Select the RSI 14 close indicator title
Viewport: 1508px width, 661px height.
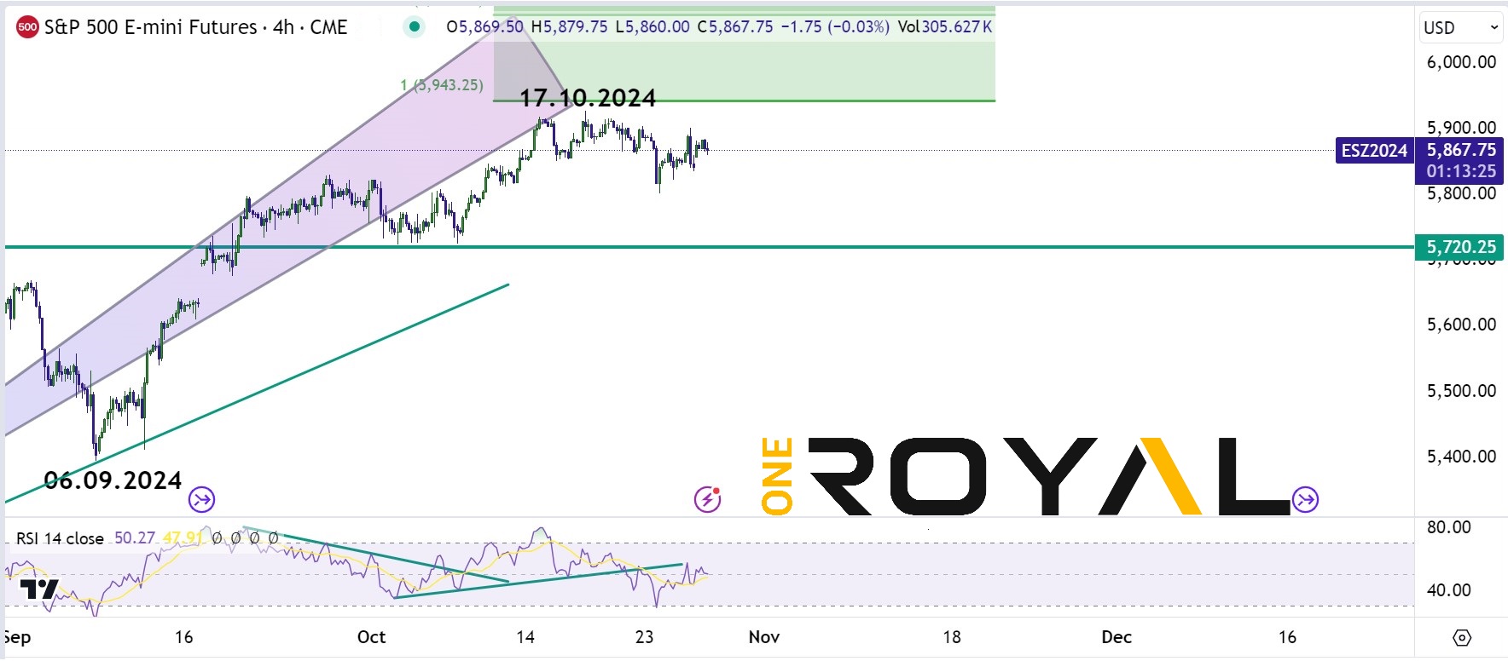tap(60, 538)
